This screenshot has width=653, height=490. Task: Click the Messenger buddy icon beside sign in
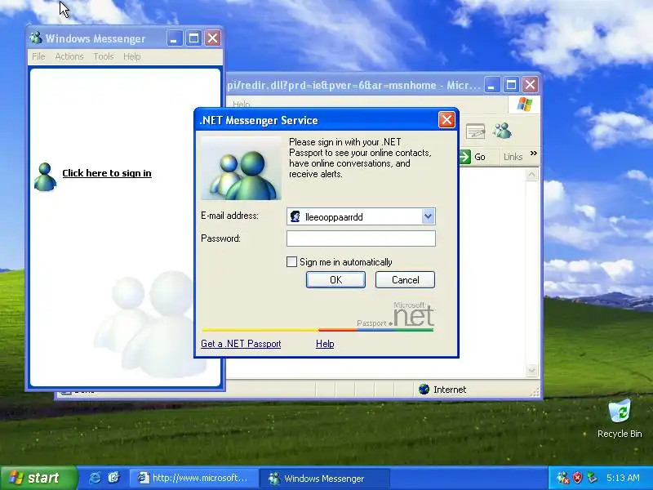[x=45, y=176]
